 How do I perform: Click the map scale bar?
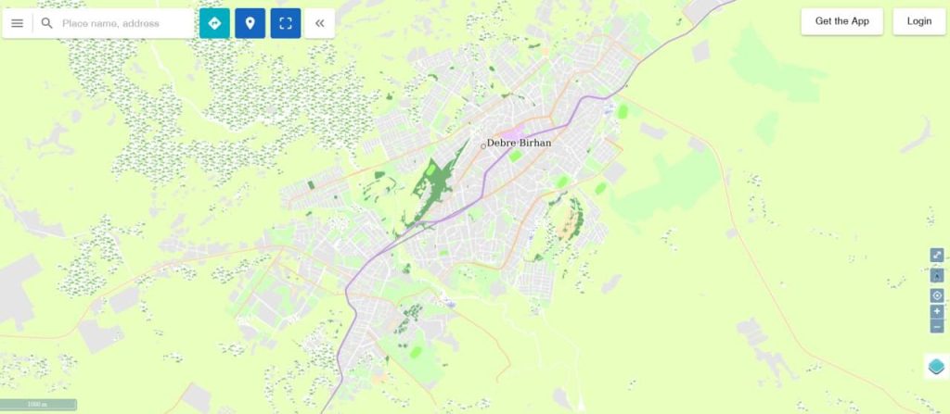click(x=38, y=405)
